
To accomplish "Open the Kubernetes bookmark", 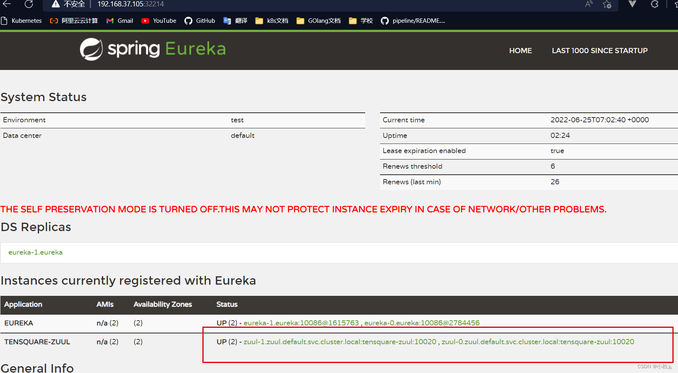I will [x=22, y=21].
